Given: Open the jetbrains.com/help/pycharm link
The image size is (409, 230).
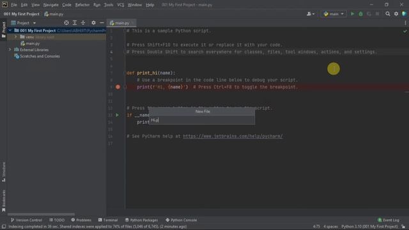Looking at the screenshot, I should point(233,136).
